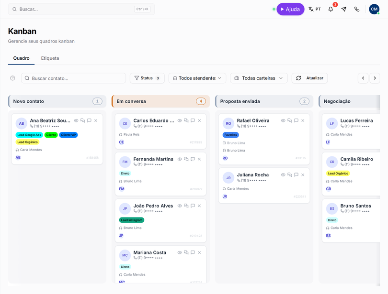The height and width of the screenshot is (294, 388).
Task: Click the purple Ajuda button
Action: 290,9
